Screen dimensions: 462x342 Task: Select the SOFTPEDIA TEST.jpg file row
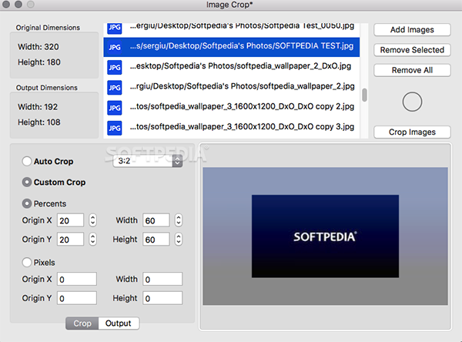click(x=232, y=47)
